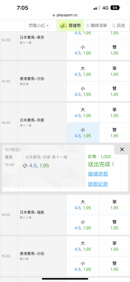Select 單 for 香港賽馬-沙田 第六場
Viewport: 130px width, 282px height.
click(114, 246)
